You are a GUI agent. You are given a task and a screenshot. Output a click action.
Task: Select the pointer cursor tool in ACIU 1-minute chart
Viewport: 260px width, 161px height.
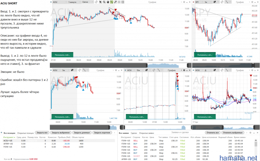pos(100,2)
